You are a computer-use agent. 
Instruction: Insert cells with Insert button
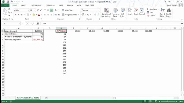(130, 13)
